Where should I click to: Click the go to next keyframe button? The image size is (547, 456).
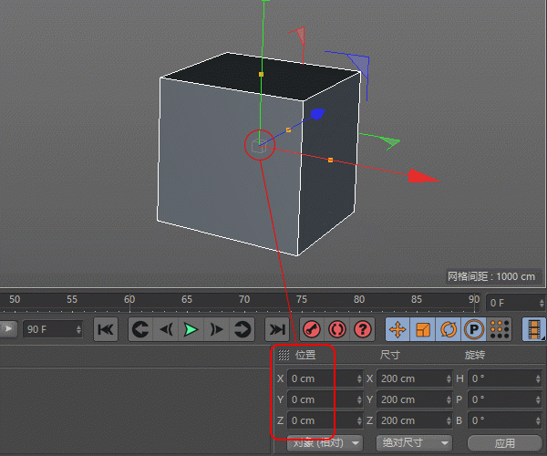(x=243, y=329)
